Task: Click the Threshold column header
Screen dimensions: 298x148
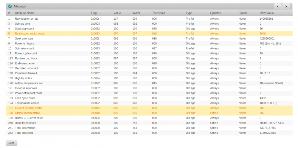Action: point(159,13)
